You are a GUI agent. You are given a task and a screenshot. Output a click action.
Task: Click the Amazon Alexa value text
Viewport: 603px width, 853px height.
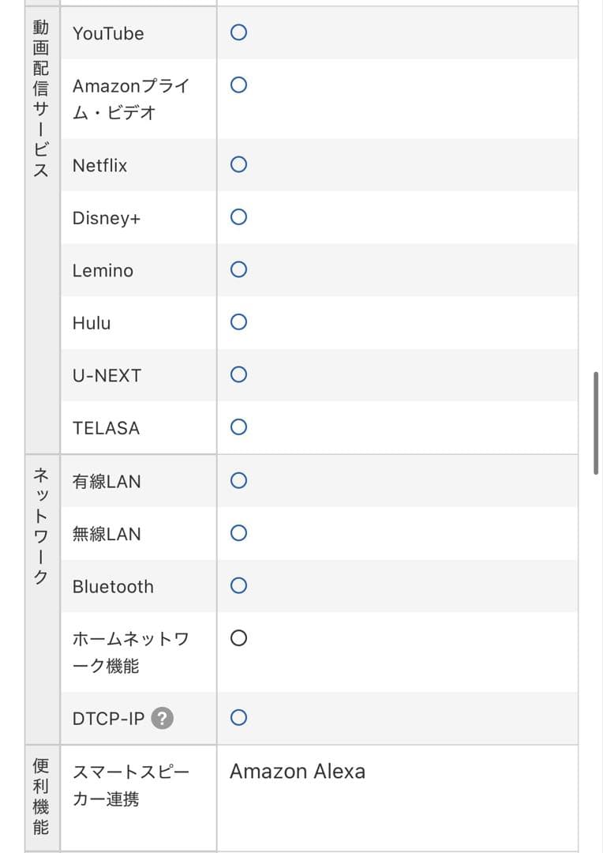[x=298, y=772]
